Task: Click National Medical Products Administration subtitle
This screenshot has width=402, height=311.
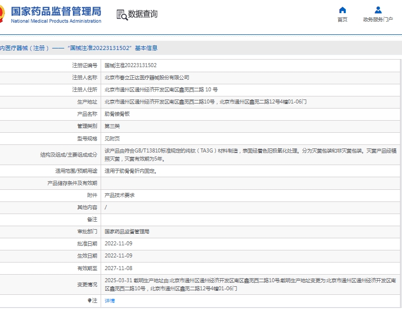Action: [x=56, y=21]
